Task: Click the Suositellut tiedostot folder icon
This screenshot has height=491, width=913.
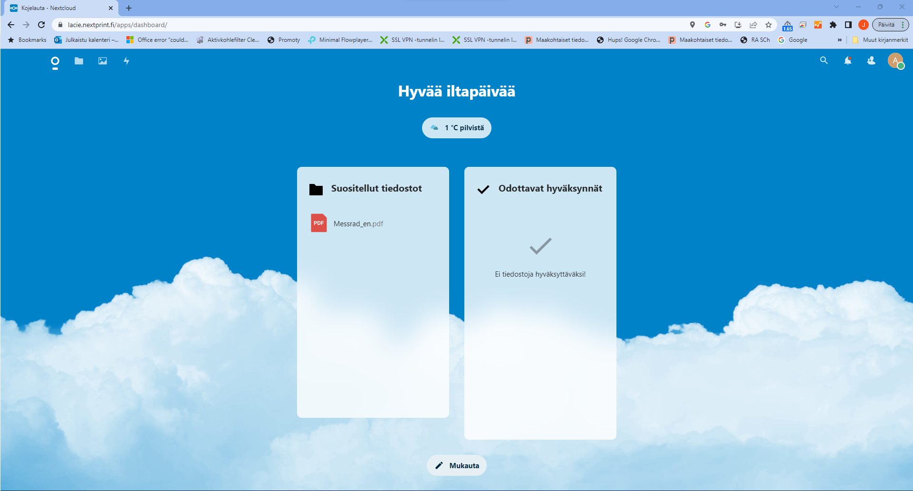Action: tap(316, 189)
